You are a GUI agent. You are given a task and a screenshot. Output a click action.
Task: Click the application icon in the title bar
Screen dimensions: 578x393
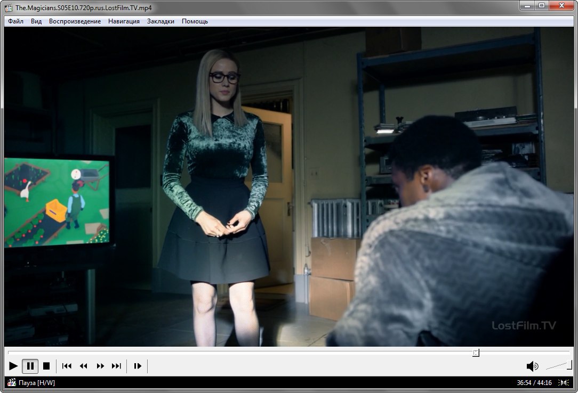click(x=9, y=8)
